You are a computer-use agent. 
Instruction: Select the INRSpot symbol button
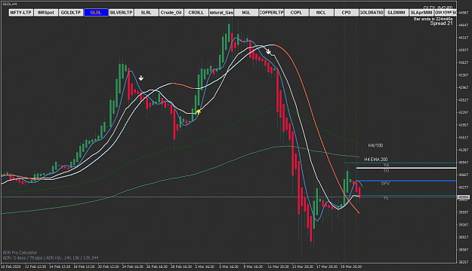(x=46, y=13)
